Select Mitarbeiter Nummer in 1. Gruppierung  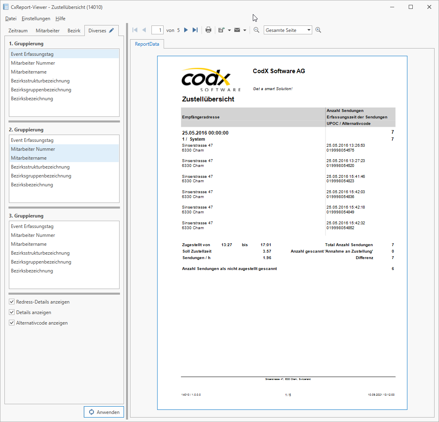64,63
